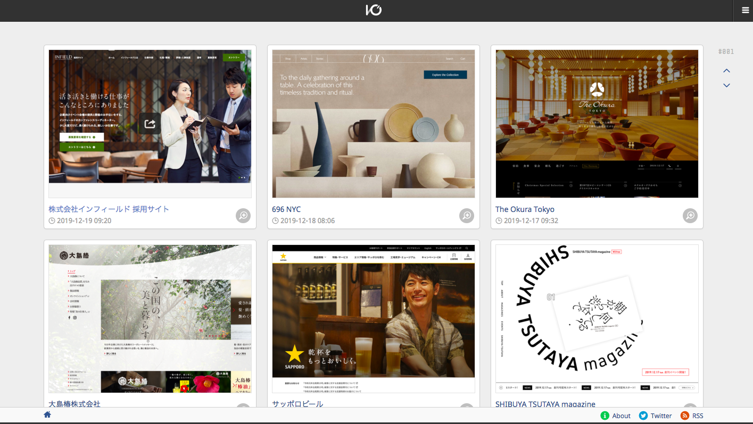This screenshot has width=753, height=424.
Task: Open the 696 NYC title link
Action: pos(286,209)
